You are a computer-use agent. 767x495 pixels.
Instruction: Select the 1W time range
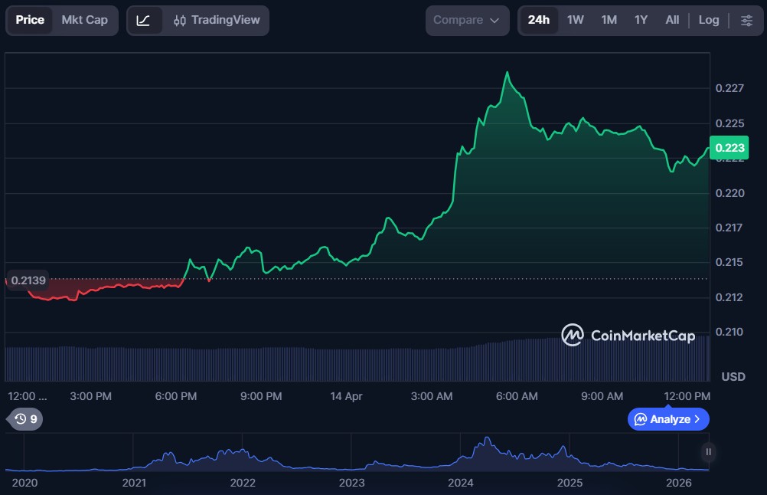[x=576, y=21]
